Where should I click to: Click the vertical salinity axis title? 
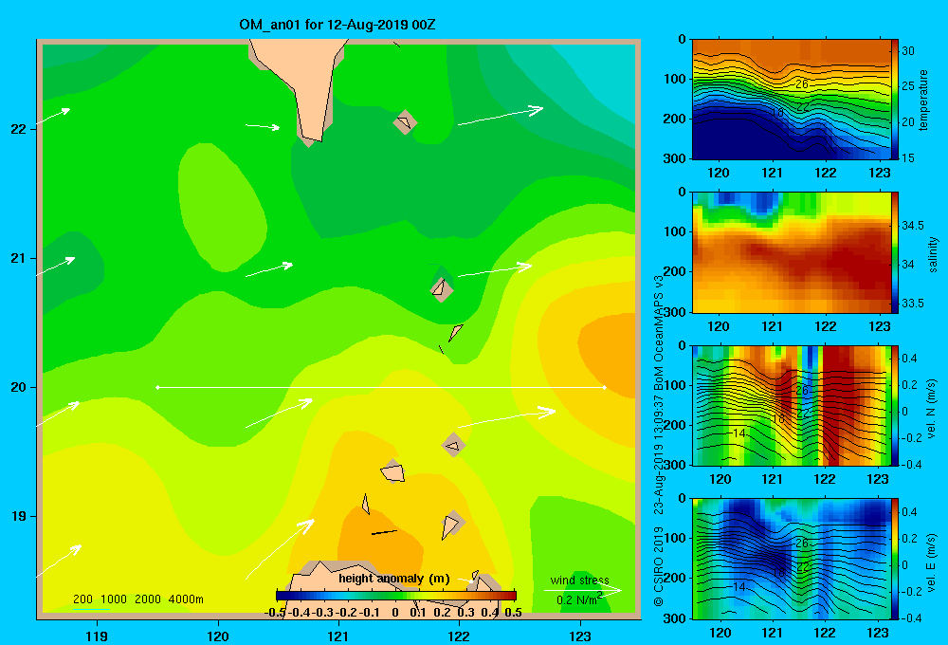[x=933, y=254]
